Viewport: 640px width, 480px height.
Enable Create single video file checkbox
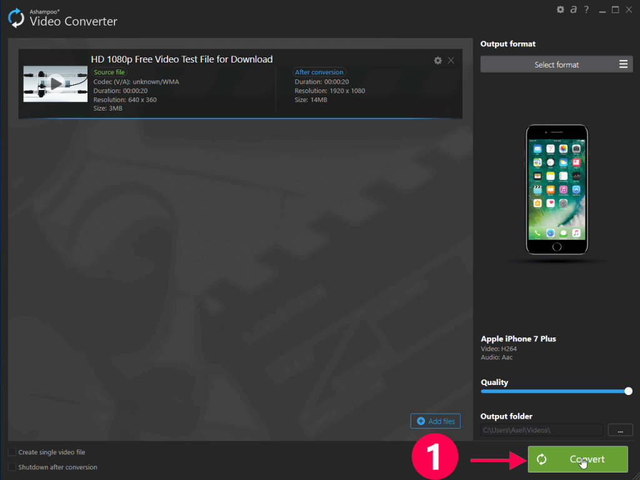pyautogui.click(x=12, y=452)
